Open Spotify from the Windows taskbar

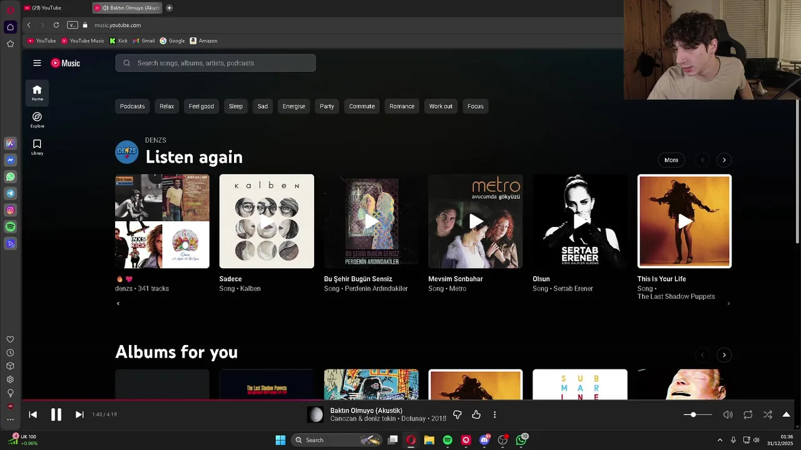pyautogui.click(x=447, y=440)
